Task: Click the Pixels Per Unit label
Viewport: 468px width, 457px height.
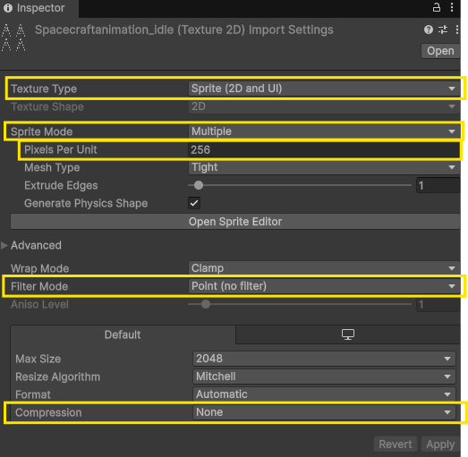Action: (x=61, y=149)
